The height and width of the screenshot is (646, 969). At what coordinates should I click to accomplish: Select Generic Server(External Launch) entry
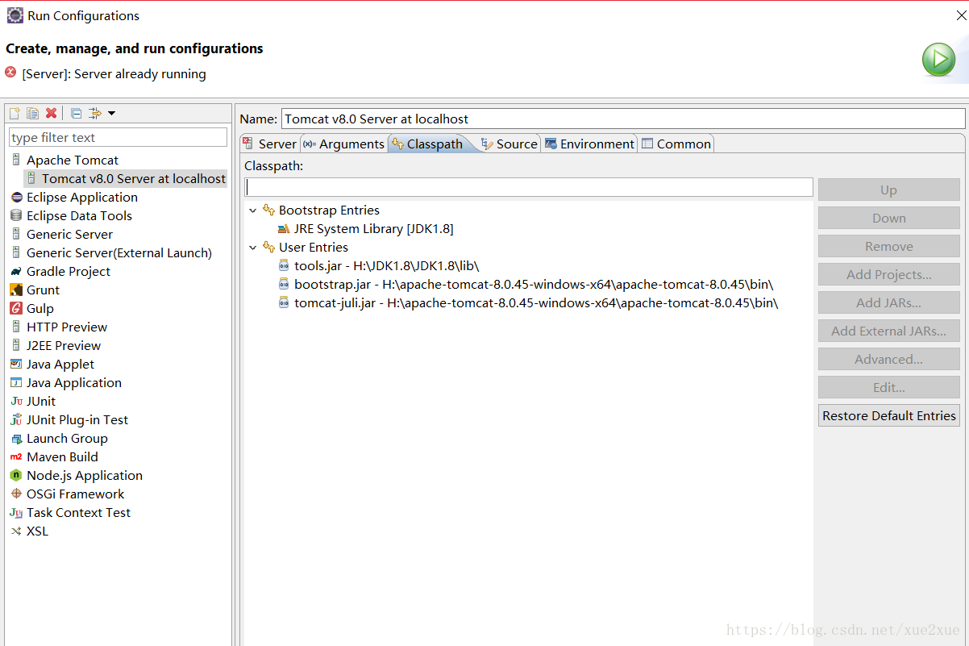pos(119,252)
